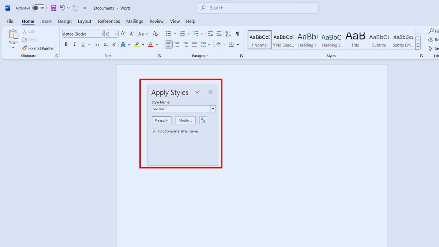Screen dimensions: 439x247
Task: Click the Strikethrough icon
Action: tap(97, 45)
